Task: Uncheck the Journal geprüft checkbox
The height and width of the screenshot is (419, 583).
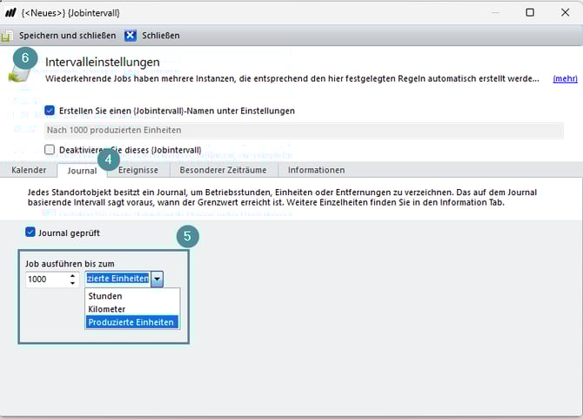Action: tap(30, 233)
